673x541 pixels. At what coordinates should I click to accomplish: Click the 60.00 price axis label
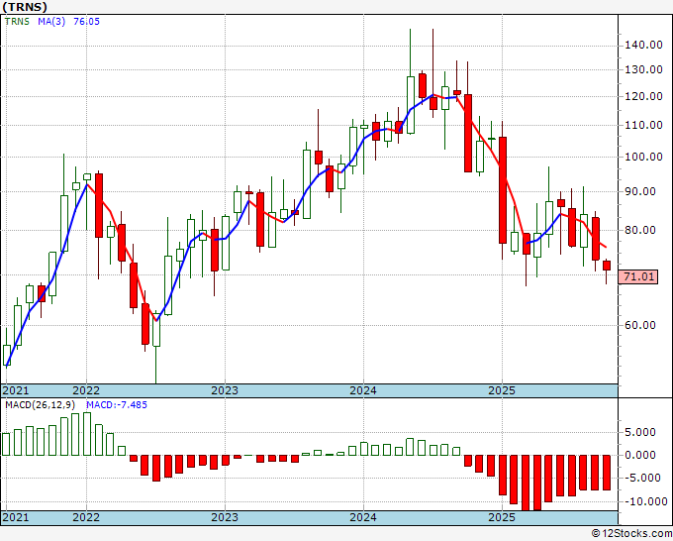[x=640, y=325]
